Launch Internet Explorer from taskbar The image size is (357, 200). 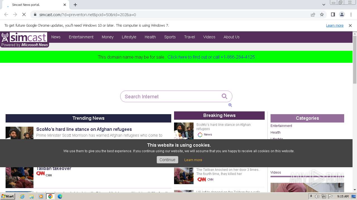(22, 196)
